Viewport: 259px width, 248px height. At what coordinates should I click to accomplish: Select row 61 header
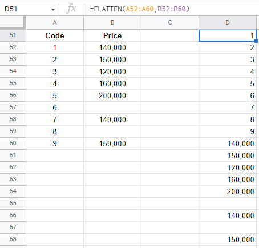pyautogui.click(x=13, y=155)
